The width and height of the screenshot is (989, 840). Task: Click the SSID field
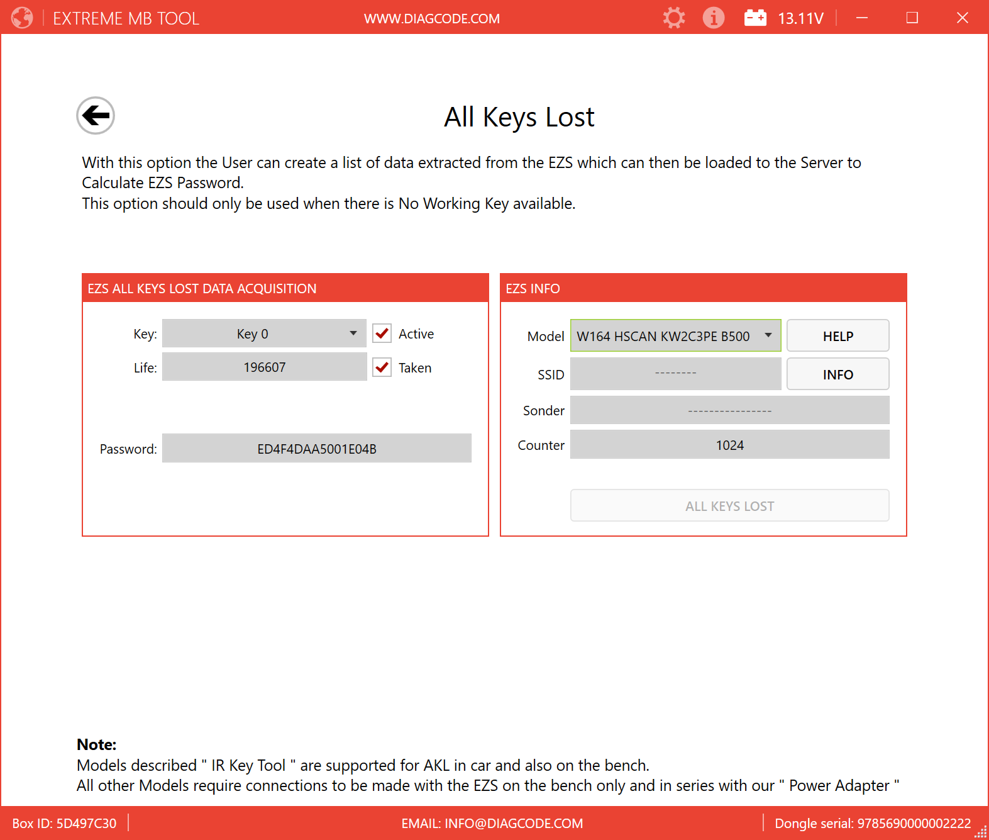[675, 374]
